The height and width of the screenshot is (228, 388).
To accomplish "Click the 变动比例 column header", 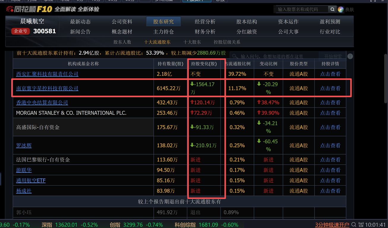I will (x=269, y=64).
